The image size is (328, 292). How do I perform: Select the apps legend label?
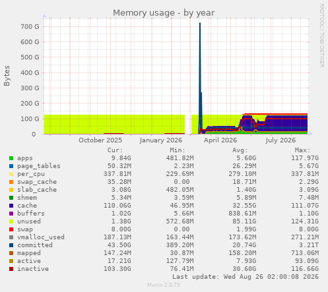(x=25, y=158)
